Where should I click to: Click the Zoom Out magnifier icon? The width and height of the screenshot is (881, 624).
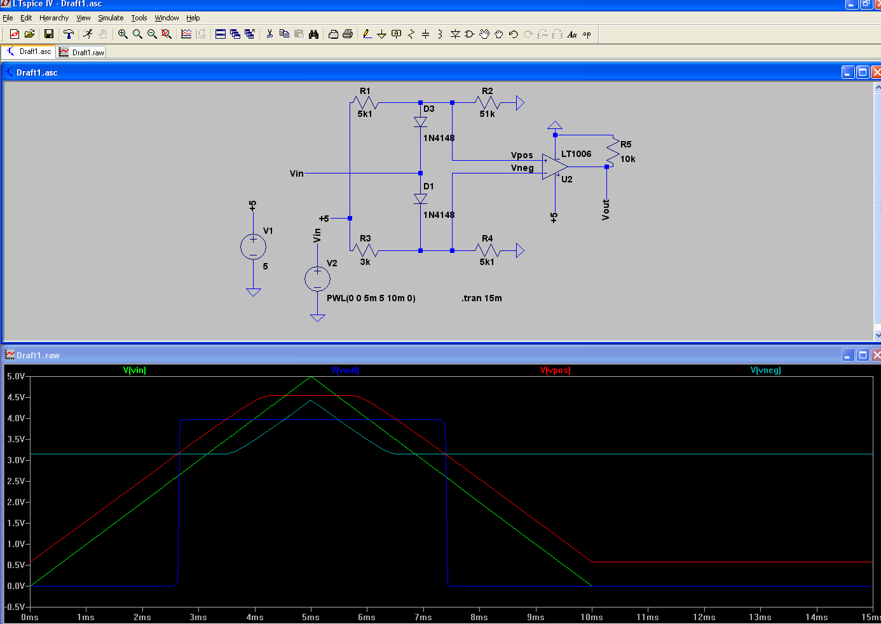(x=152, y=34)
